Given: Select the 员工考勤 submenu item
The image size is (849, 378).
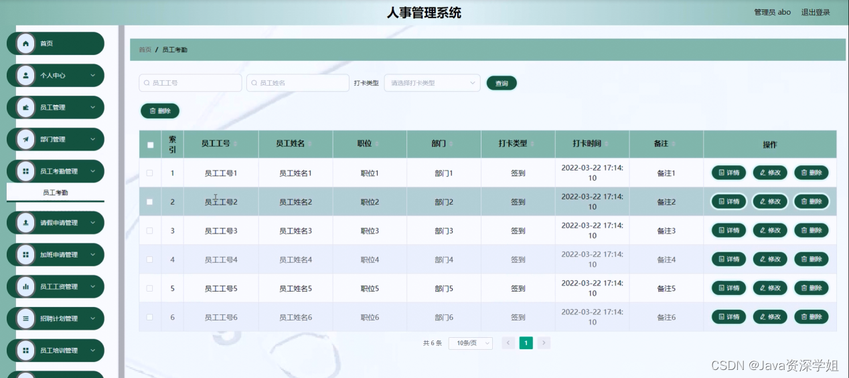Looking at the screenshot, I should (56, 193).
